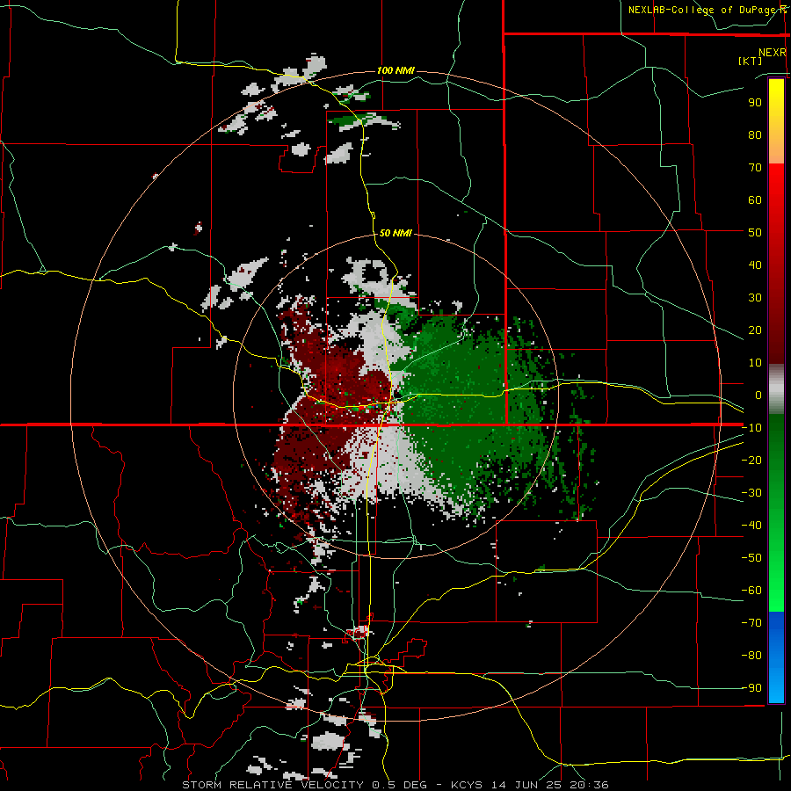Click the "NEXR" label above the color bar

coord(773,53)
